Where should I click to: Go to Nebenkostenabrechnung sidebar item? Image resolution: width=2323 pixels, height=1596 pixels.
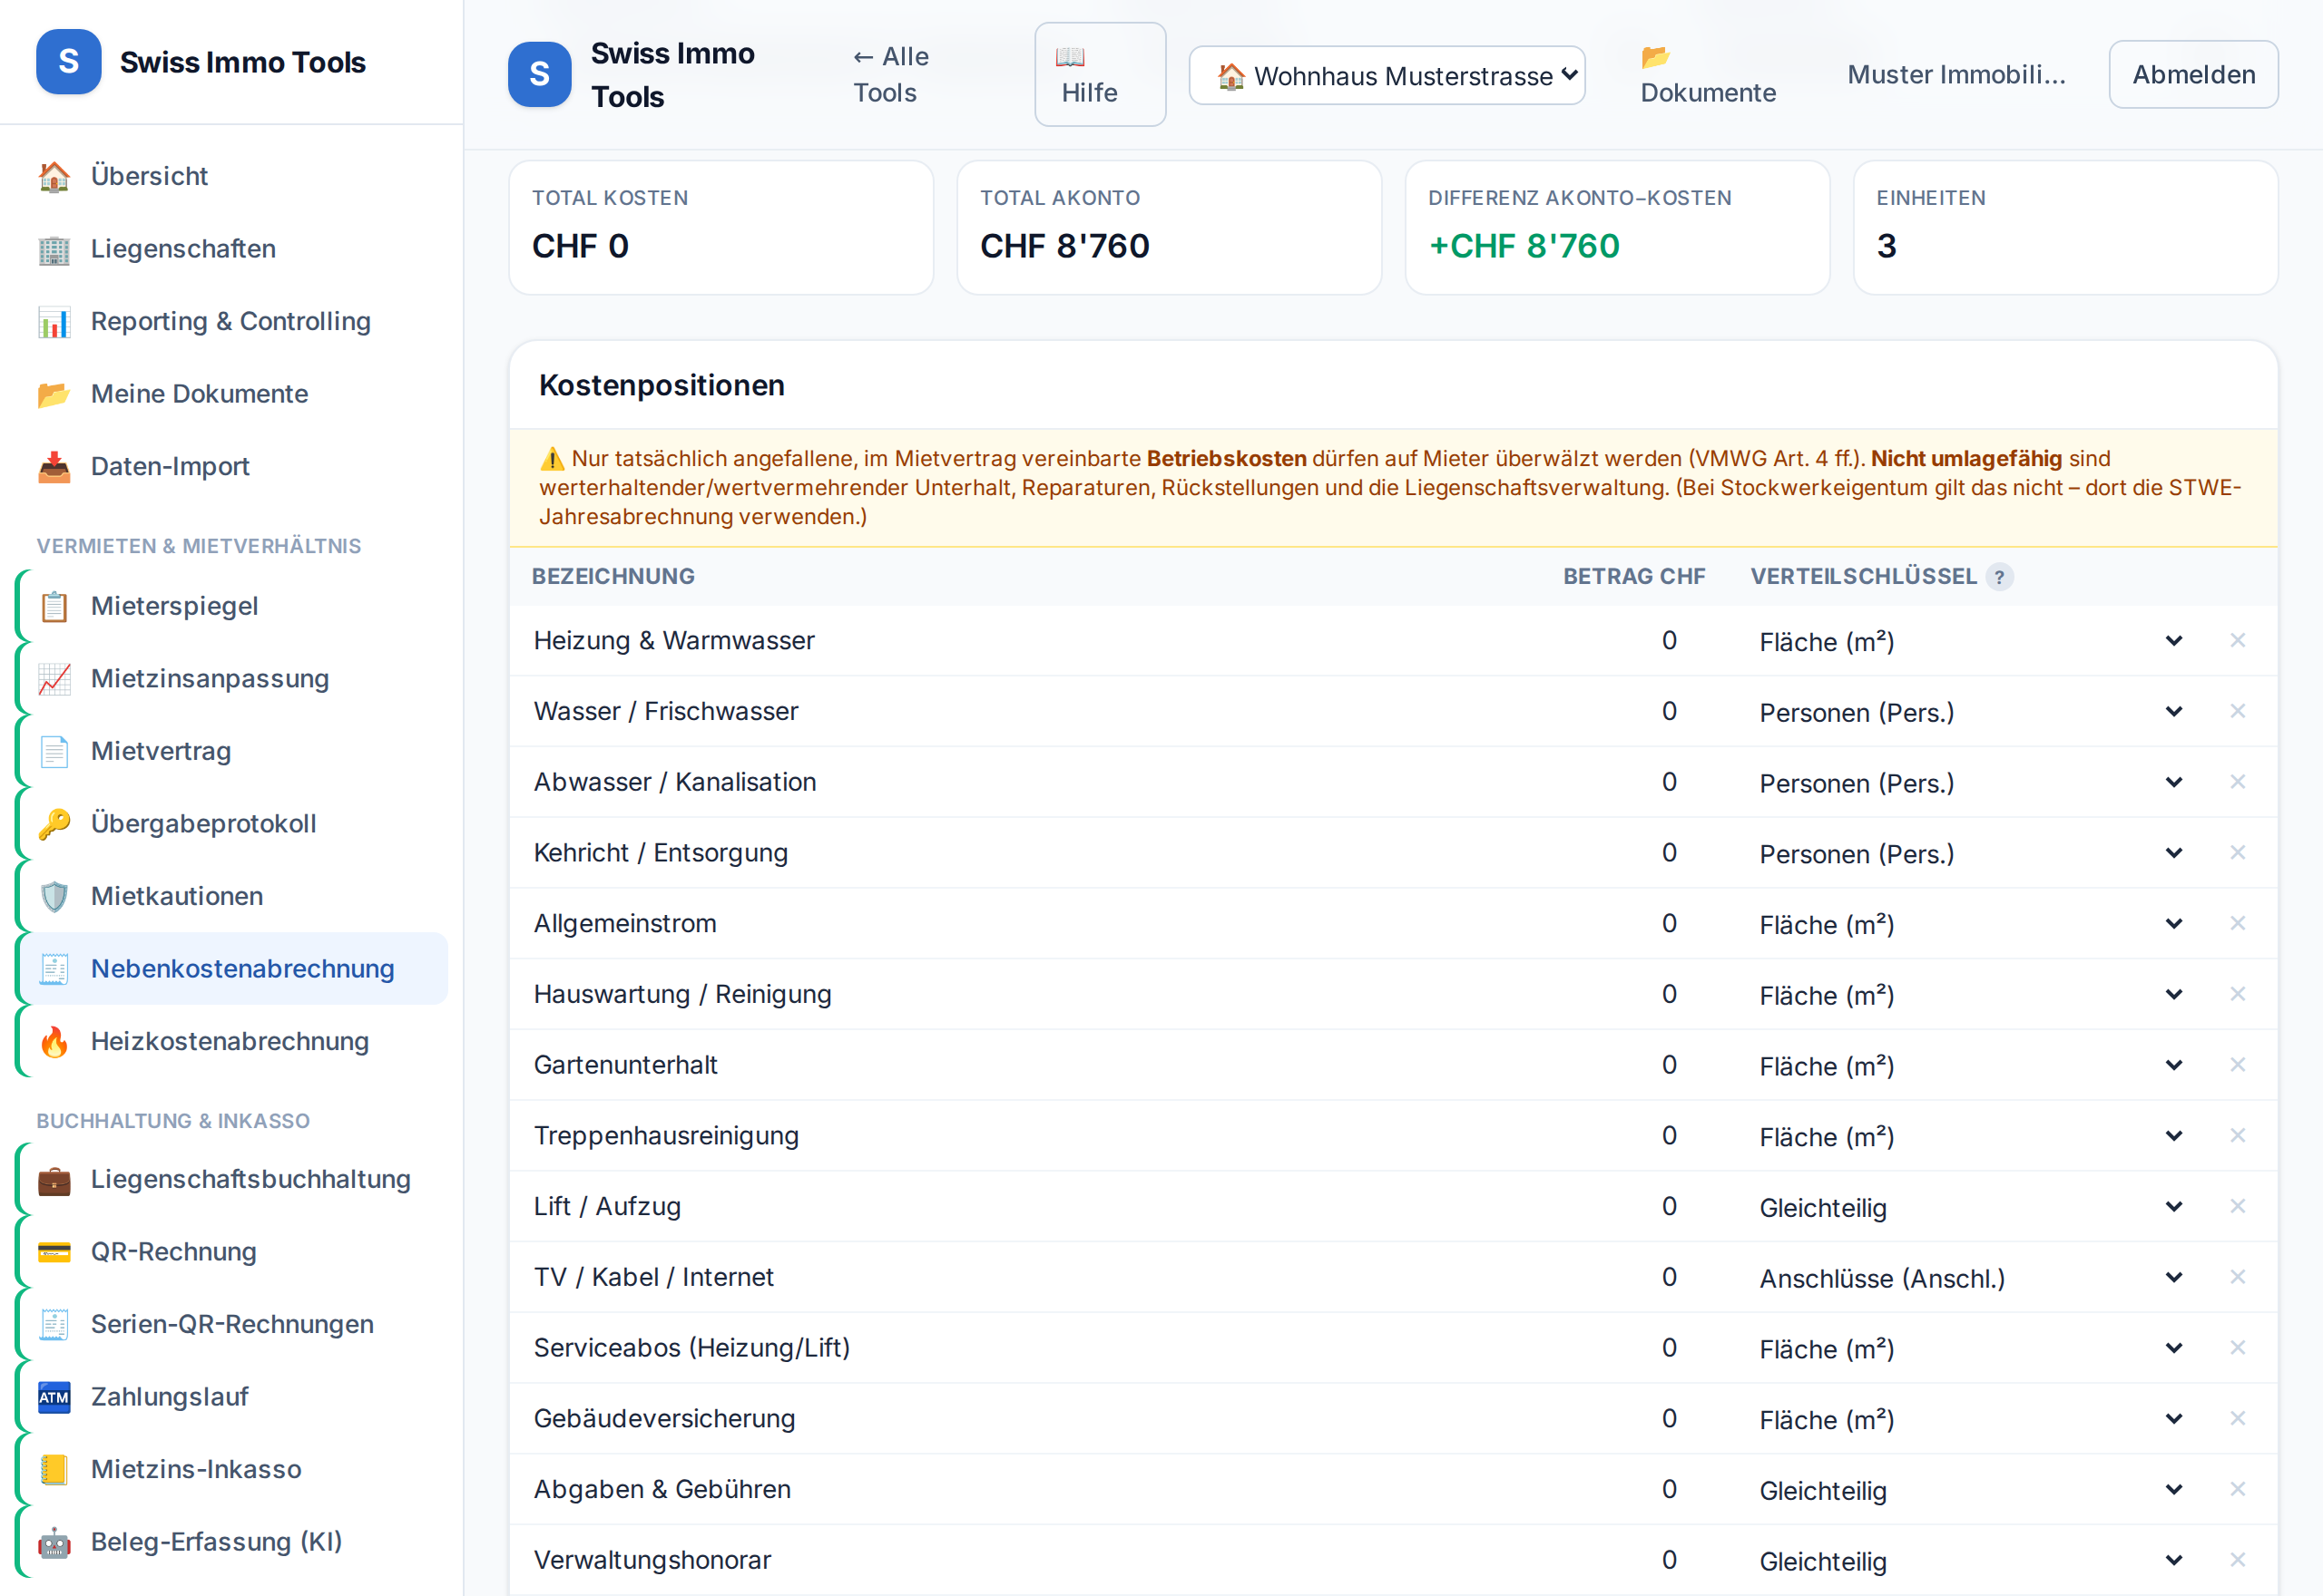pyautogui.click(x=232, y=969)
